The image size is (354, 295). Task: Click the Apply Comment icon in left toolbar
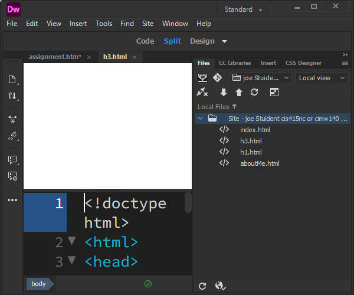point(12,160)
